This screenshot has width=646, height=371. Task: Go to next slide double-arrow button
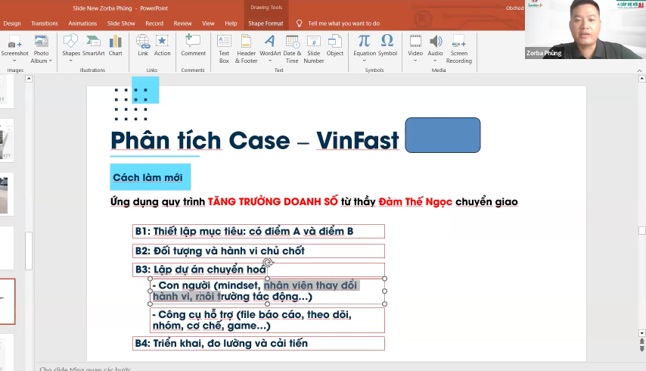coord(642,349)
